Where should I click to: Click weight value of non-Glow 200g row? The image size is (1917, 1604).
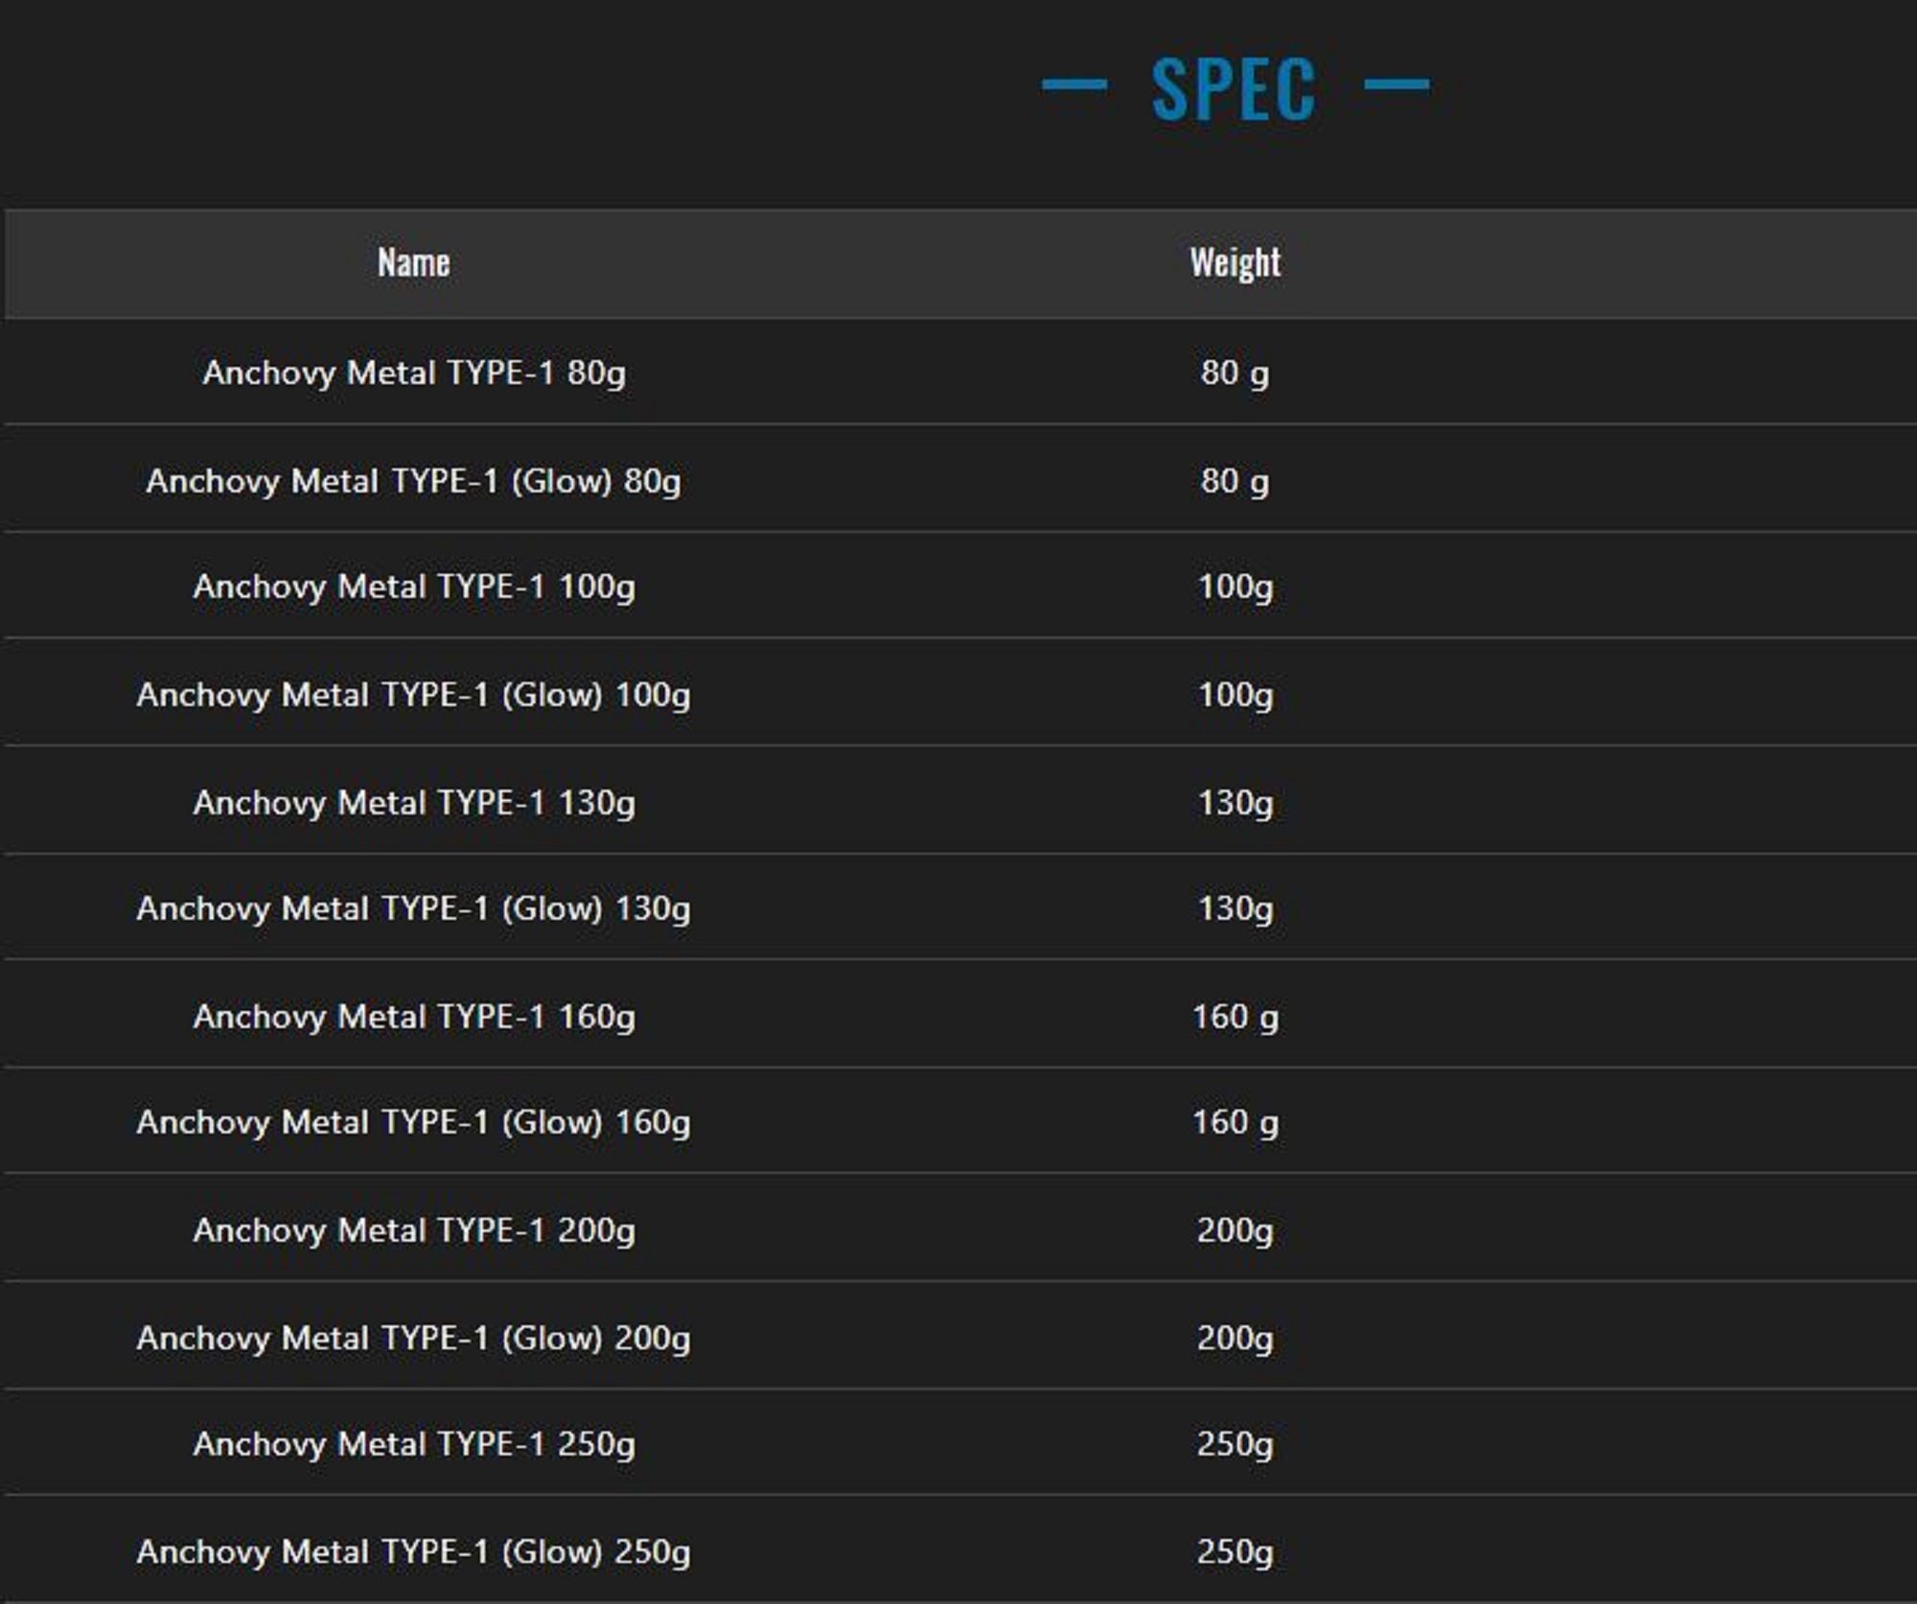(1235, 1230)
